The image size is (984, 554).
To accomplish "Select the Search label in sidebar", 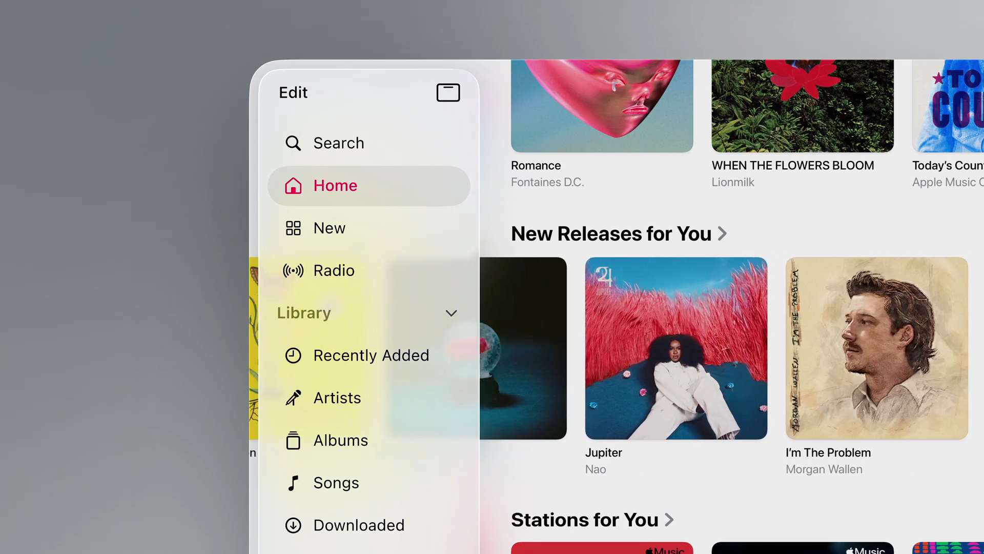I will pyautogui.click(x=339, y=143).
